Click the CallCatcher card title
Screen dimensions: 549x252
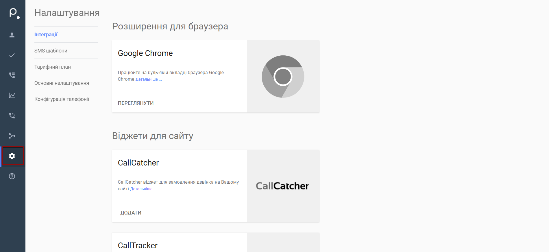coord(138,163)
